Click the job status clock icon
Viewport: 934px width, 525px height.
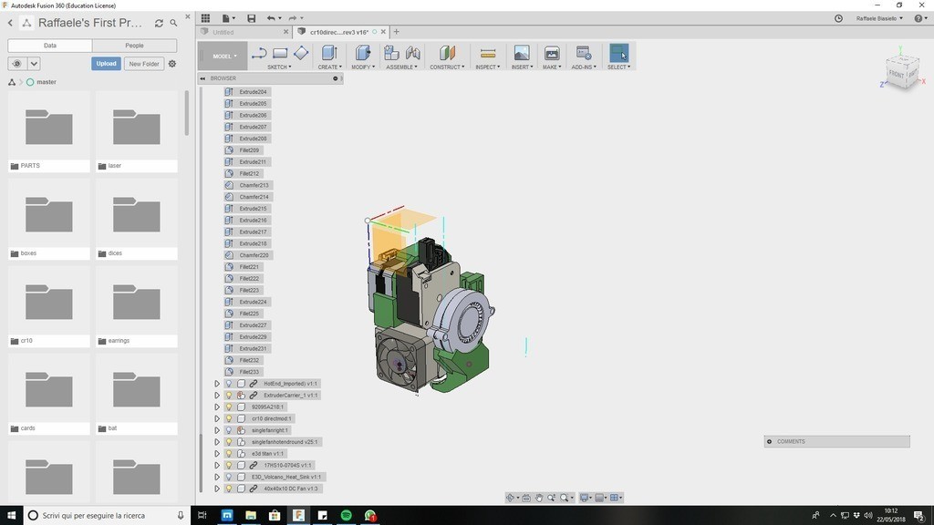pyautogui.click(x=838, y=18)
